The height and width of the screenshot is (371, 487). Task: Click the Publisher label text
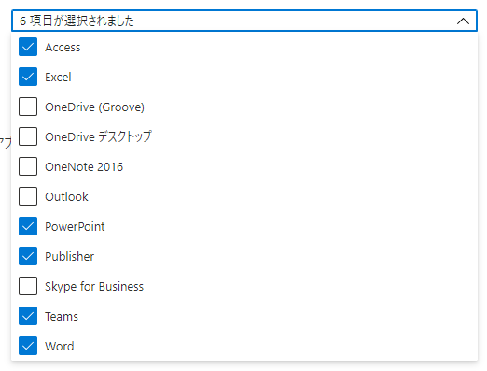point(70,257)
